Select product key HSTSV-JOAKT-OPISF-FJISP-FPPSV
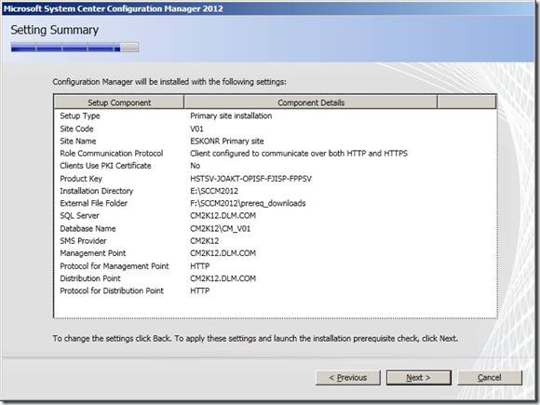Image resolution: width=540 pixels, height=405 pixels. click(251, 179)
